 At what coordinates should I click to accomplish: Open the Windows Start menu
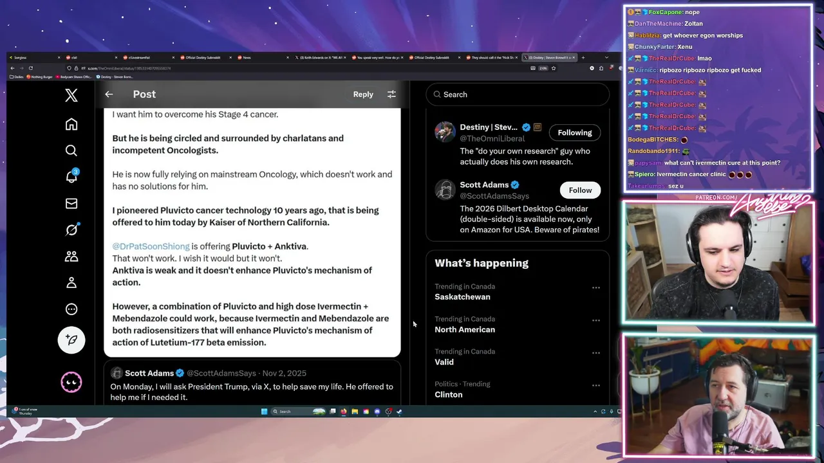click(264, 412)
